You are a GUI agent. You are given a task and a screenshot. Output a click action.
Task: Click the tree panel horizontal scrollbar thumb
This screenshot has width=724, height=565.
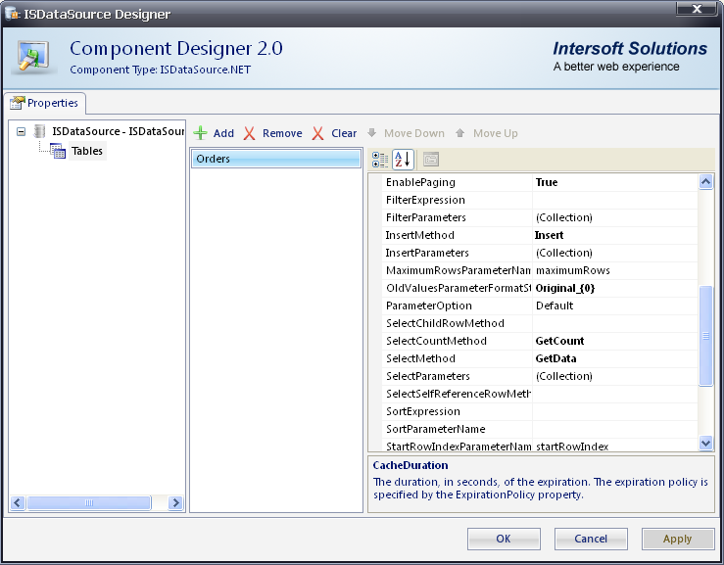coord(89,502)
